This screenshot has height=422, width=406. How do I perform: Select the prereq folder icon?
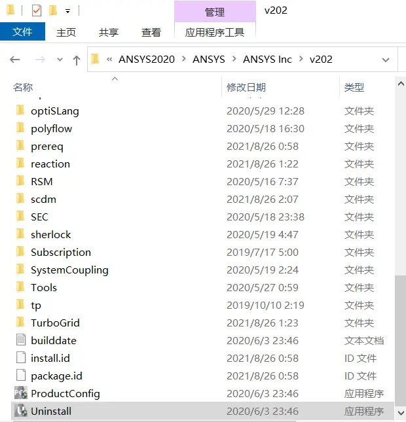20,146
